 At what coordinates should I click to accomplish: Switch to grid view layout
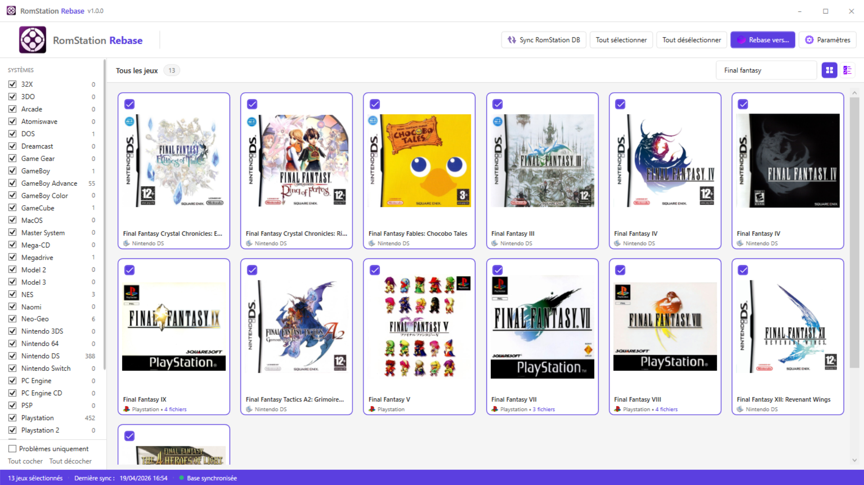point(829,70)
